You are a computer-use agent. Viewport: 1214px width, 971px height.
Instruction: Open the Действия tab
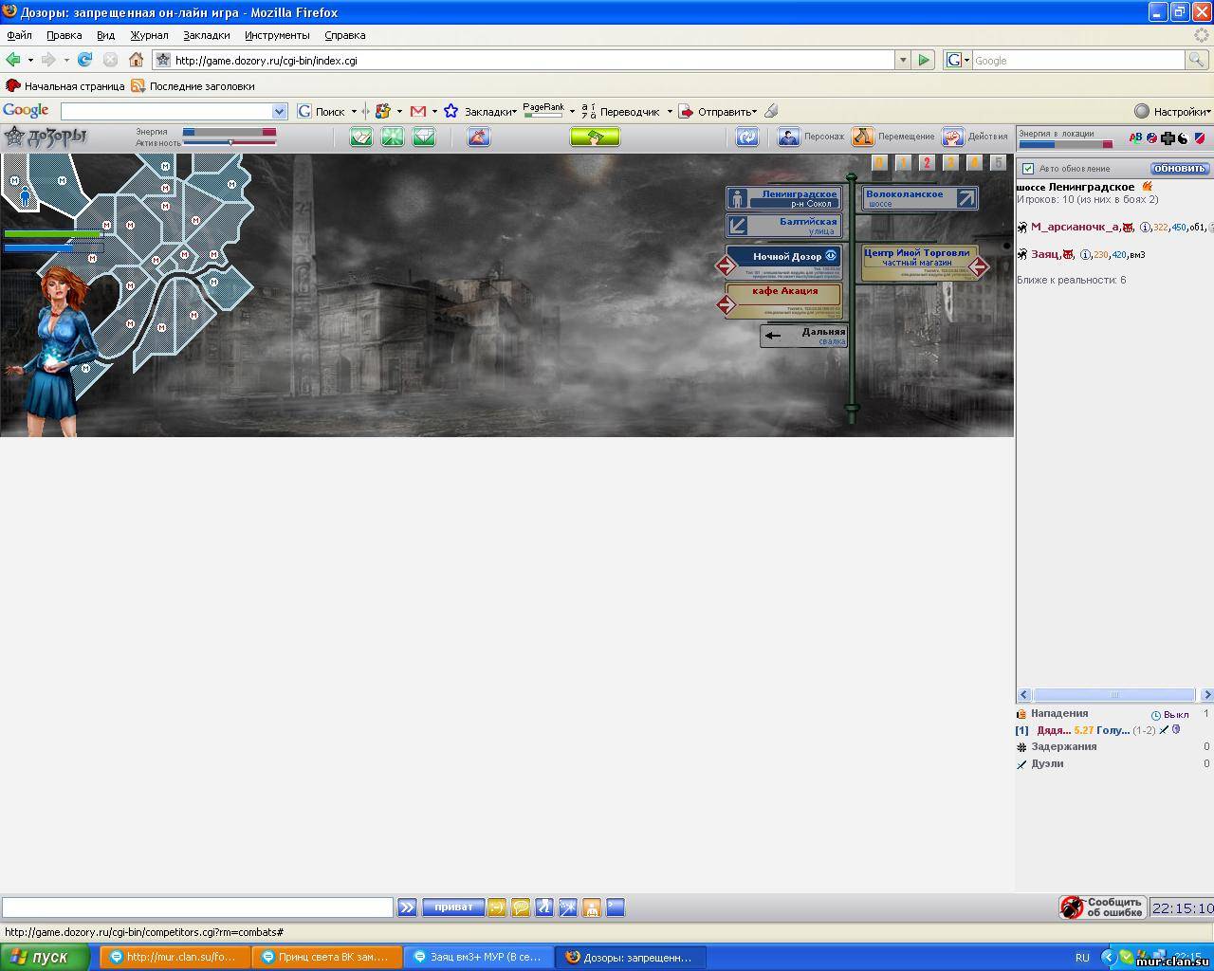(x=974, y=137)
